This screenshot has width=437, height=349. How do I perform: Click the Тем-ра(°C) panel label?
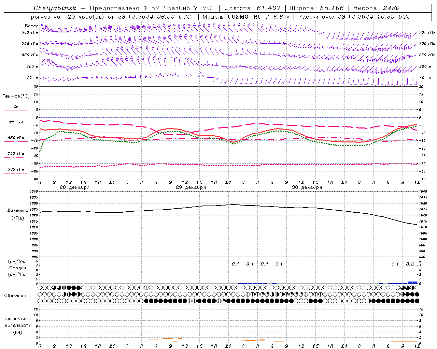tap(16, 96)
